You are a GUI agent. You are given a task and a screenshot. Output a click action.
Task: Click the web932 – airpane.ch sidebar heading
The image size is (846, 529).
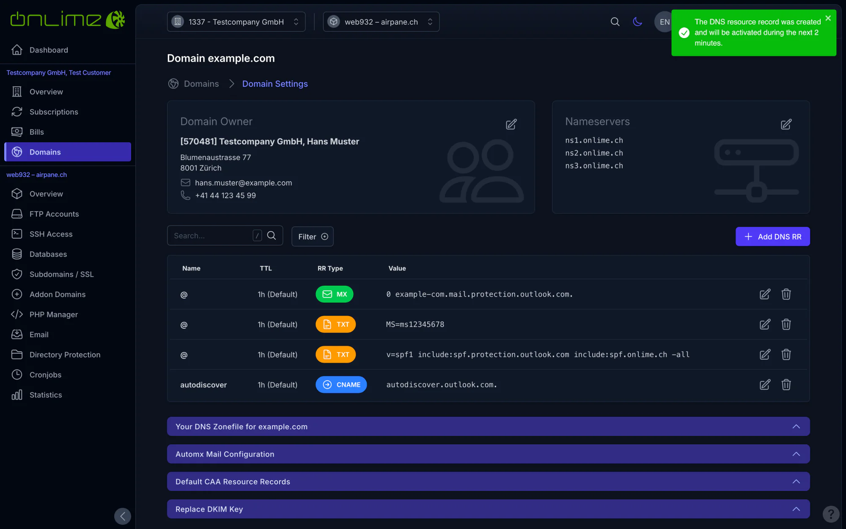(37, 175)
